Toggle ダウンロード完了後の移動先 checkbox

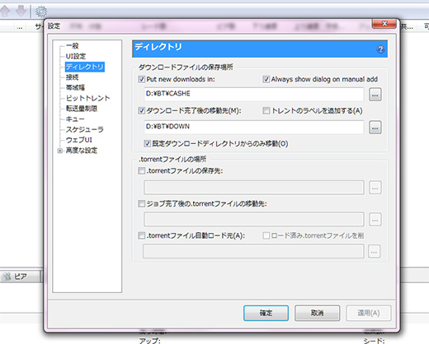[141, 110]
